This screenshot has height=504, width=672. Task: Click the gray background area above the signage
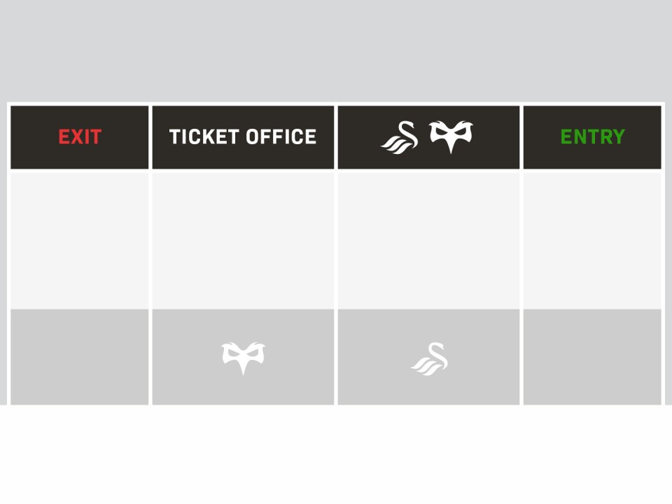pos(336,49)
